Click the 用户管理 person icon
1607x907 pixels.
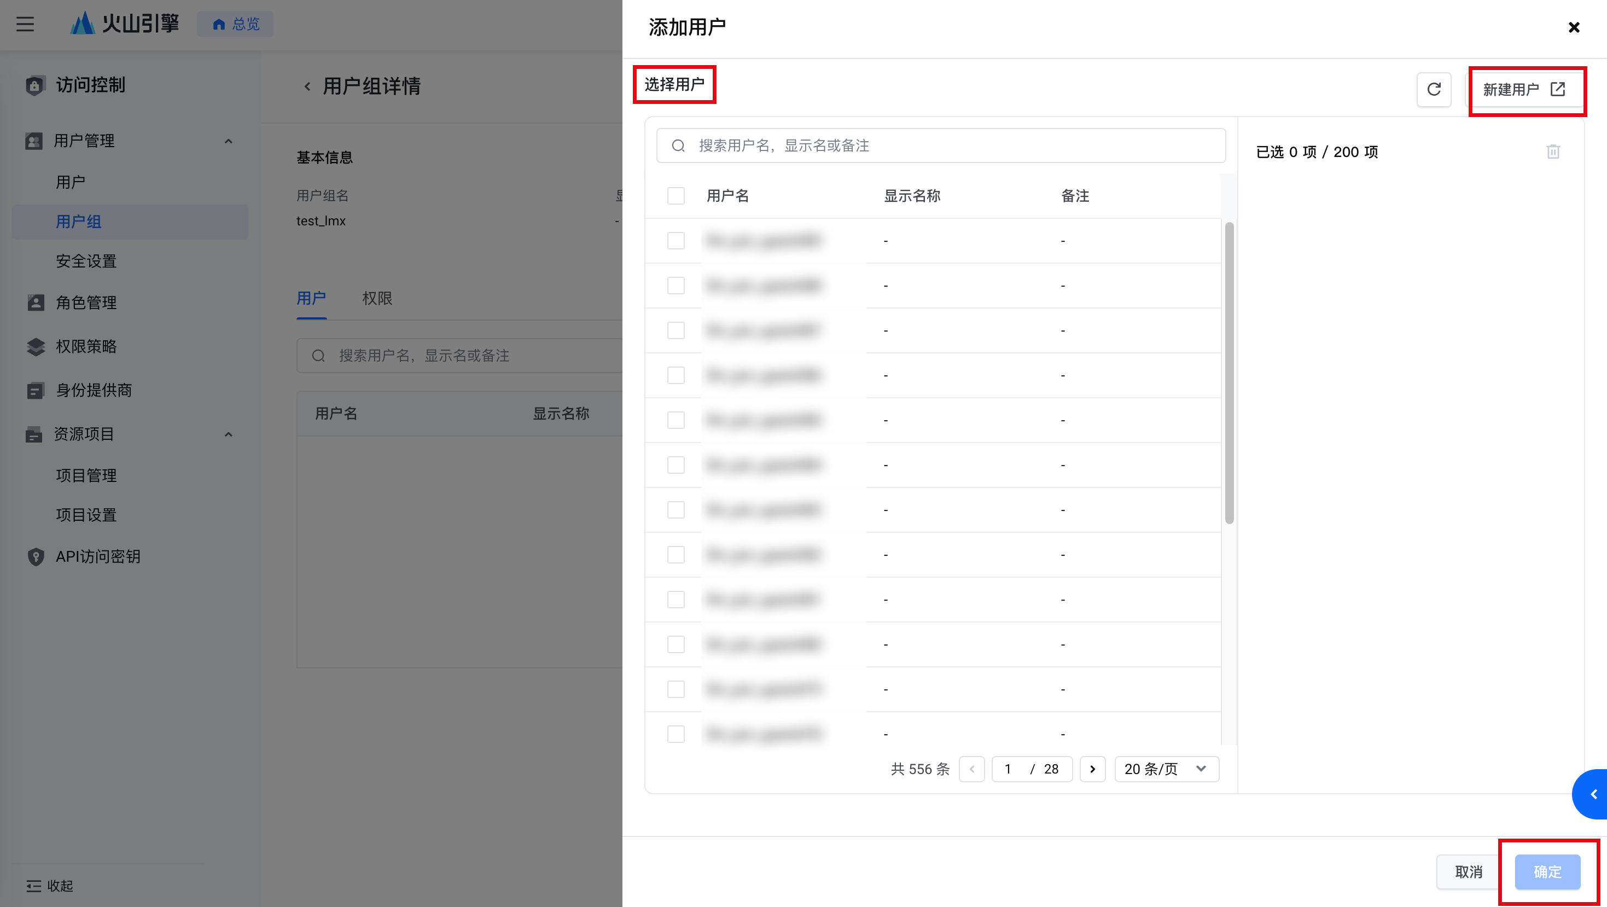[x=34, y=141]
